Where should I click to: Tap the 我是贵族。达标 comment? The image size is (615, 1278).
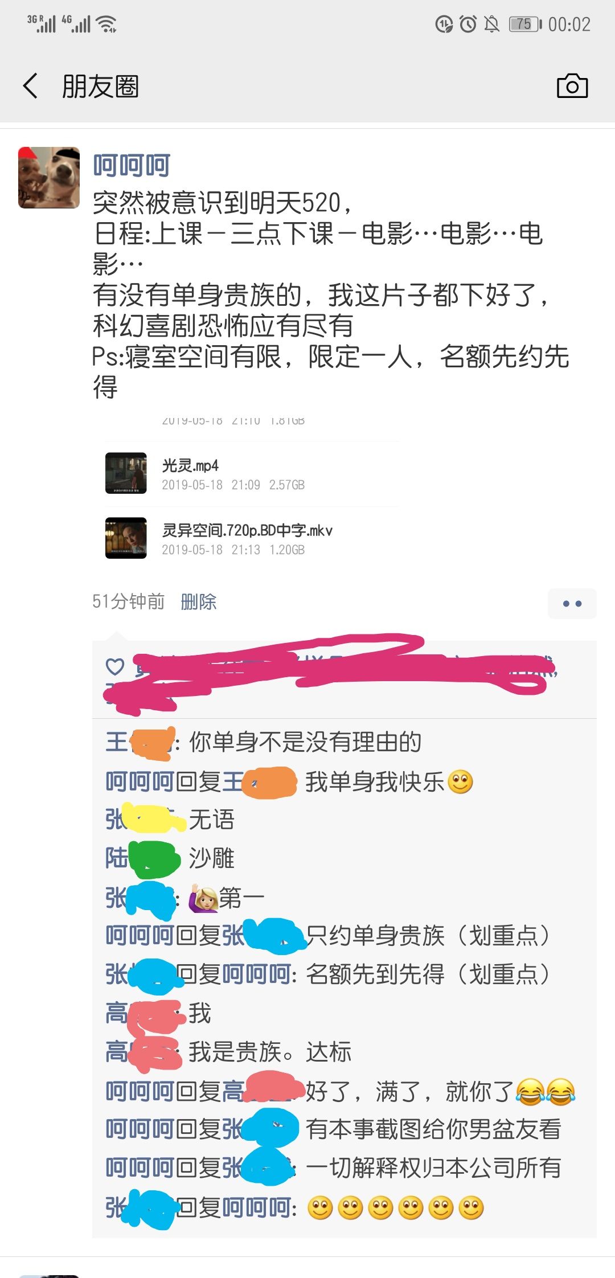click(x=270, y=1052)
